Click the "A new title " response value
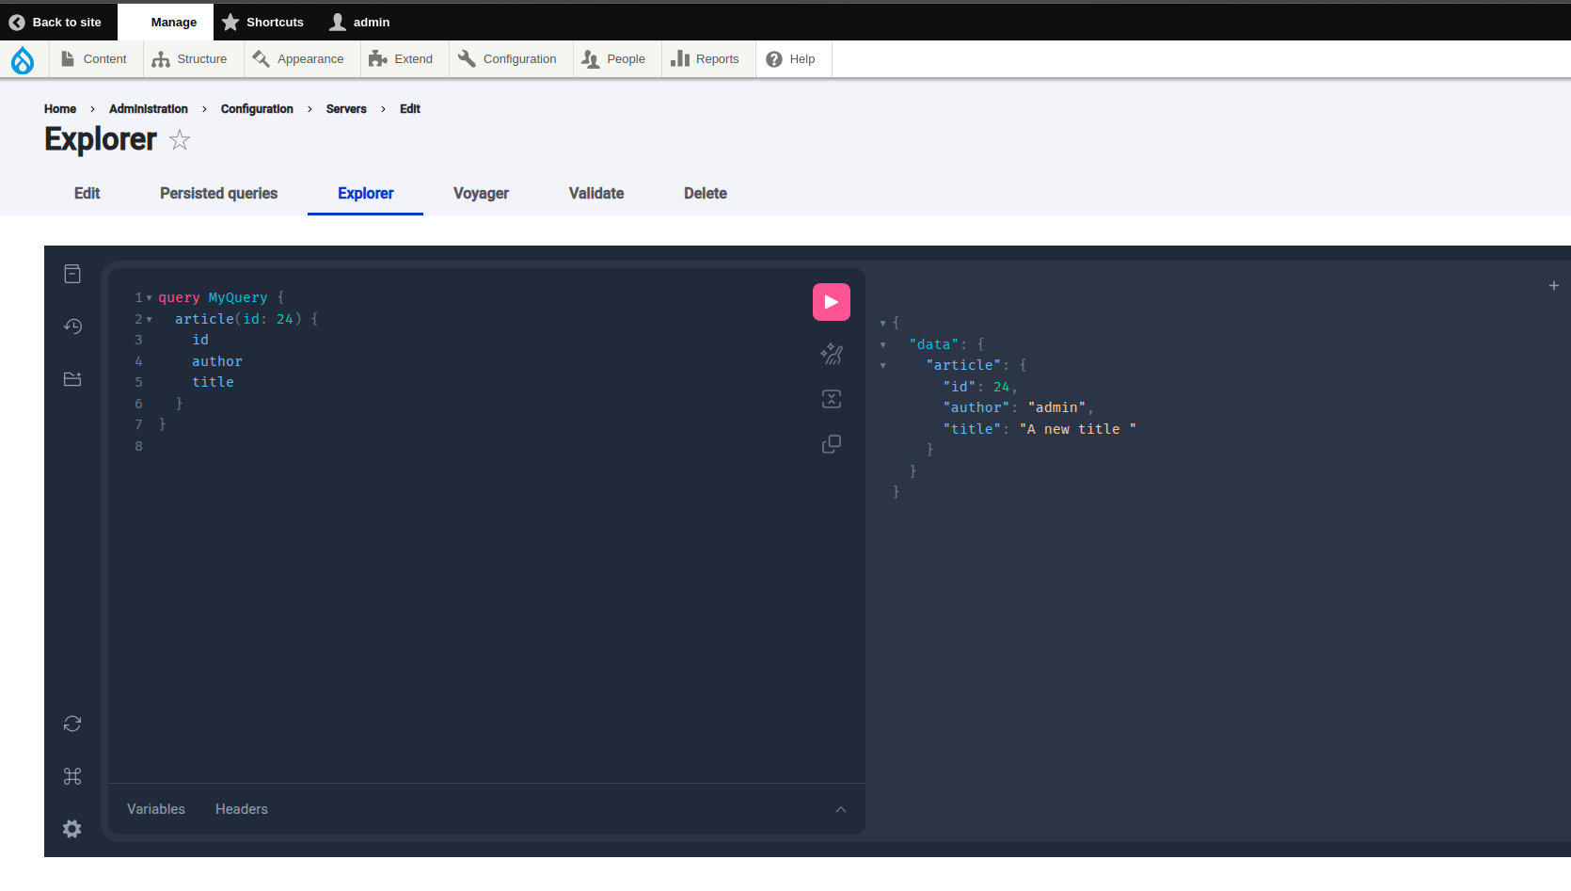1571x891 pixels. coord(1078,429)
